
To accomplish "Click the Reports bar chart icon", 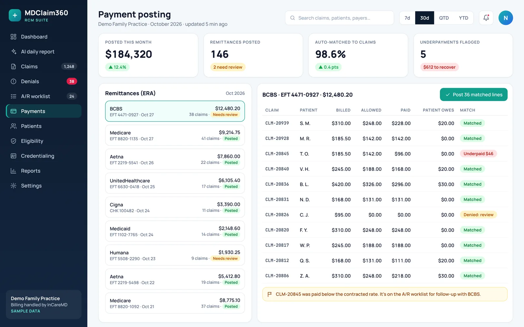I will click(13, 171).
